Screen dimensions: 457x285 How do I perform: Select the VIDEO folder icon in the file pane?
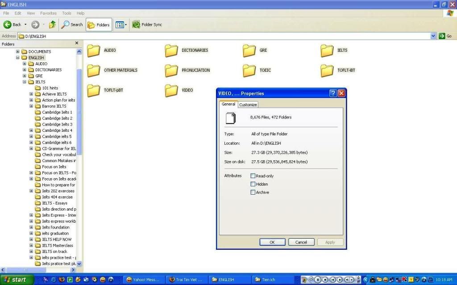[x=171, y=90]
